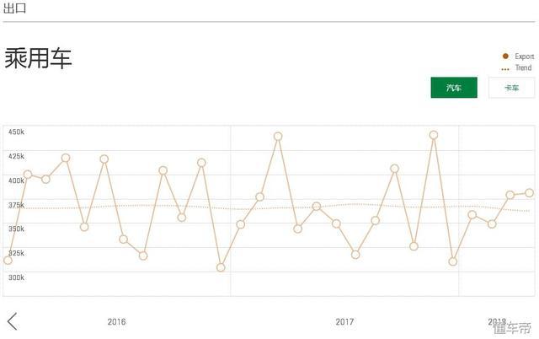
Task: Jump to the 2017 year label
Action: pyautogui.click(x=344, y=321)
